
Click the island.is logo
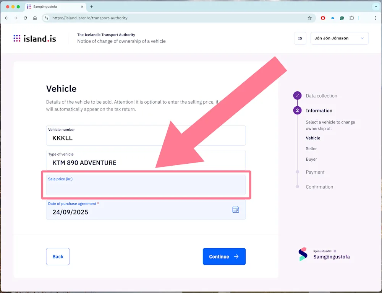coord(34,38)
